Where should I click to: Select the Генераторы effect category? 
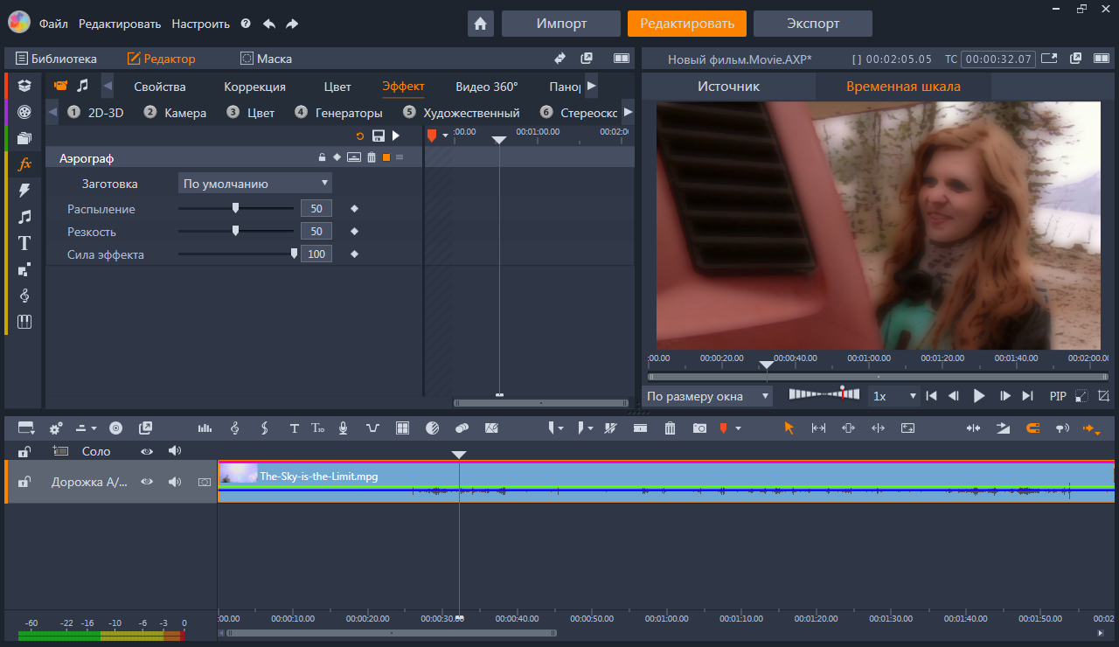[x=338, y=113]
